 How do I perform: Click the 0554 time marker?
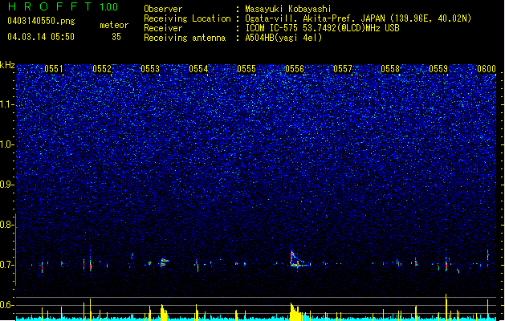point(198,69)
